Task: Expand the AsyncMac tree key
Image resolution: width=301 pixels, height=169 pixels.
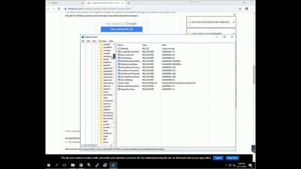Action: tap(98, 95)
